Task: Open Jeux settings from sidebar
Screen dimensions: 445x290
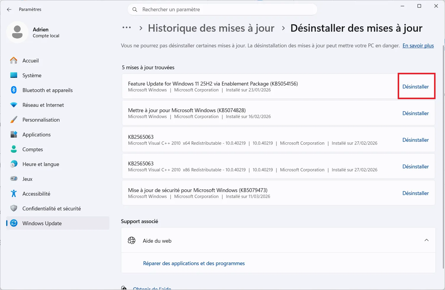Action: [x=27, y=179]
